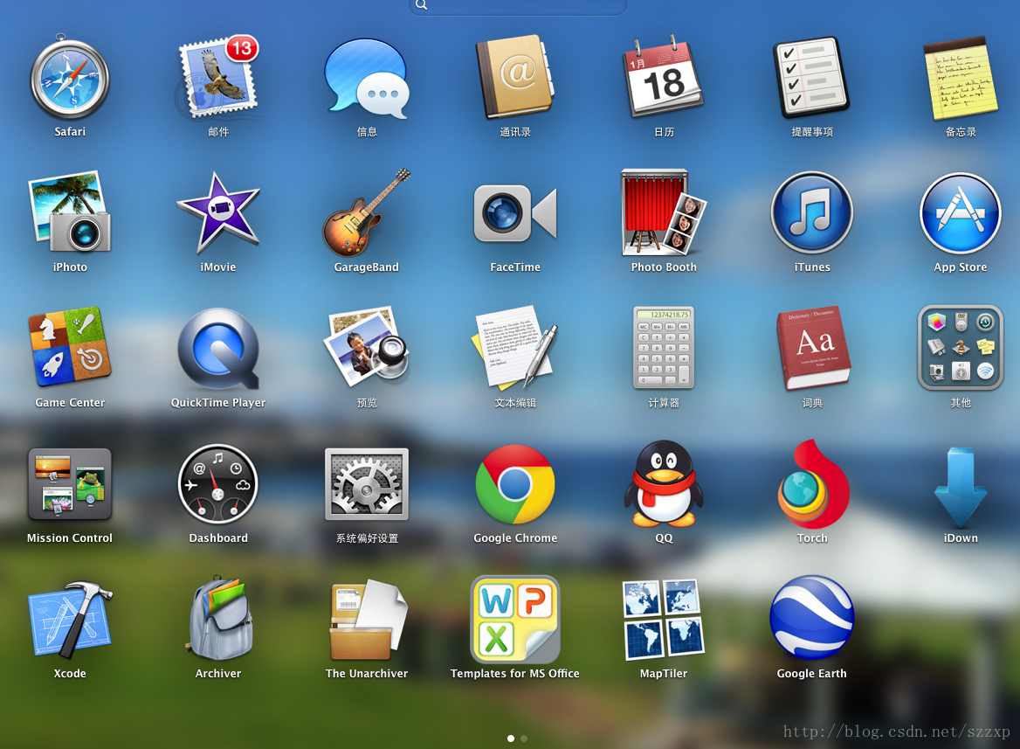The height and width of the screenshot is (749, 1020).
Task: Open Mail app with 13 badge
Action: point(218,78)
